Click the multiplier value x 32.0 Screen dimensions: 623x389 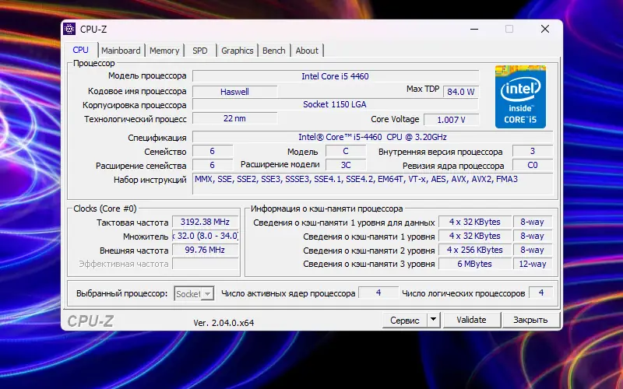point(205,236)
